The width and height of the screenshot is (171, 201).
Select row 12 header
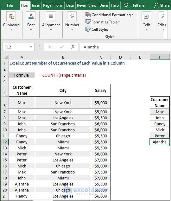point(5,142)
